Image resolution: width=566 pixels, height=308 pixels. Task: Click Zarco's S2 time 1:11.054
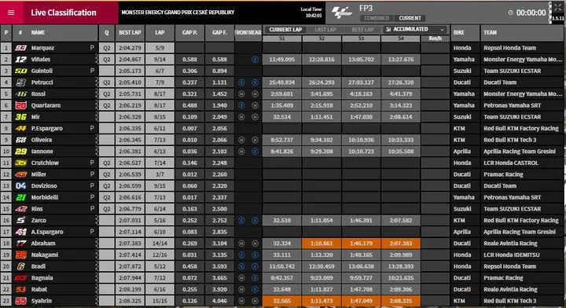coord(322,220)
